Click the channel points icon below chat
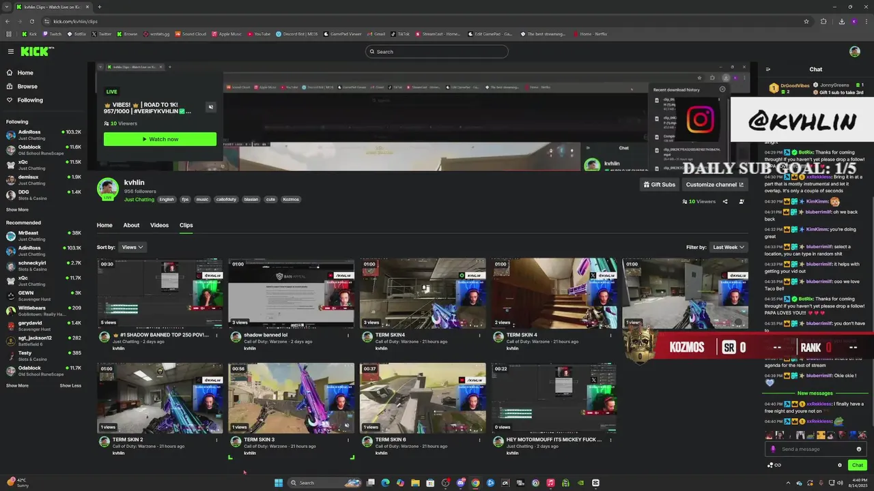 pyautogui.click(x=770, y=465)
